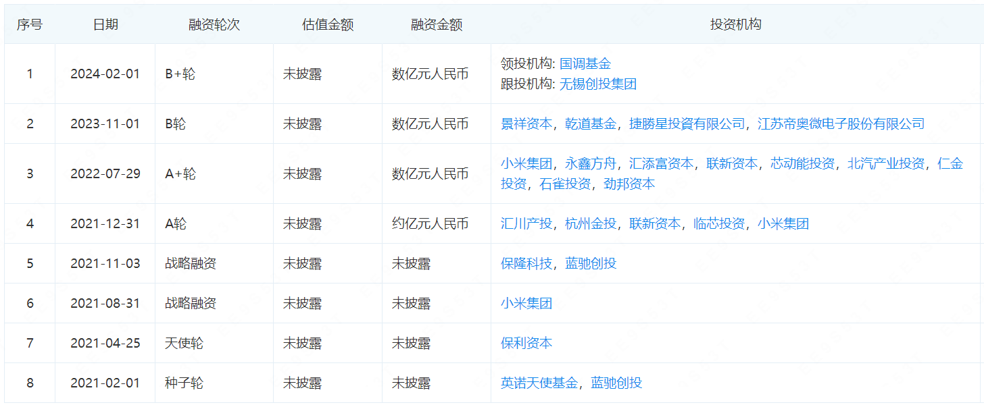984x405 pixels.
Task: Click 小米集团 in the A+轮 row
Action: (x=526, y=163)
